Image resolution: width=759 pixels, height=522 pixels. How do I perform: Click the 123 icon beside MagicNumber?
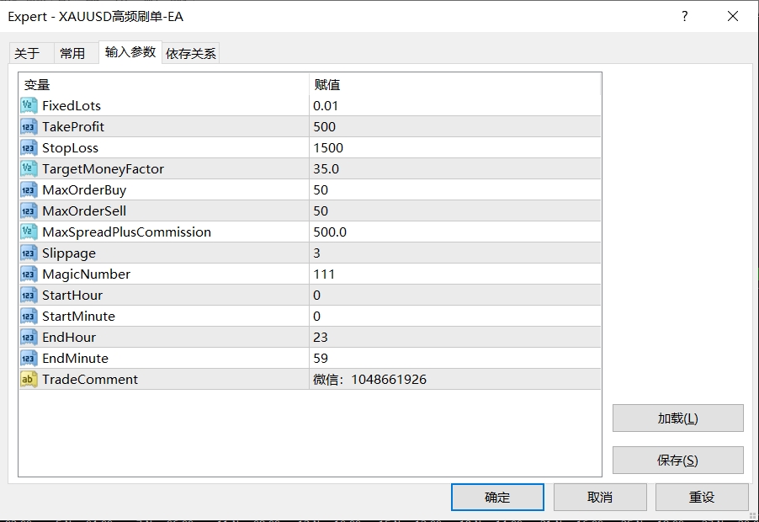pos(29,274)
